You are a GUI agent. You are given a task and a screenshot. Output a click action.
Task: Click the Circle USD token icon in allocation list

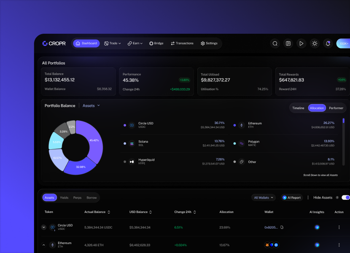[x=132, y=125]
